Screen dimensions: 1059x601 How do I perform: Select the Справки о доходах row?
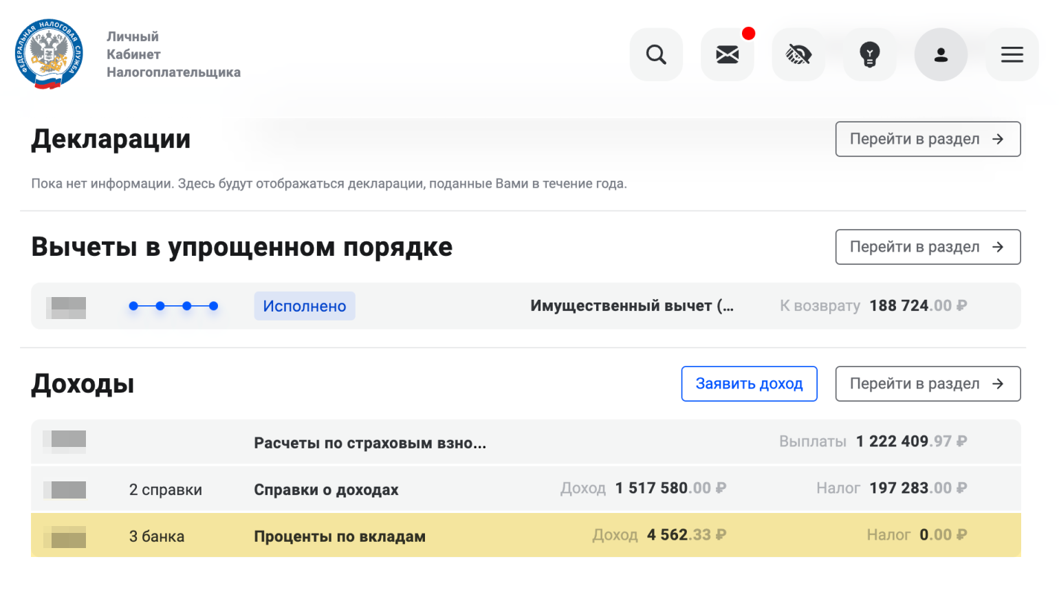(326, 489)
